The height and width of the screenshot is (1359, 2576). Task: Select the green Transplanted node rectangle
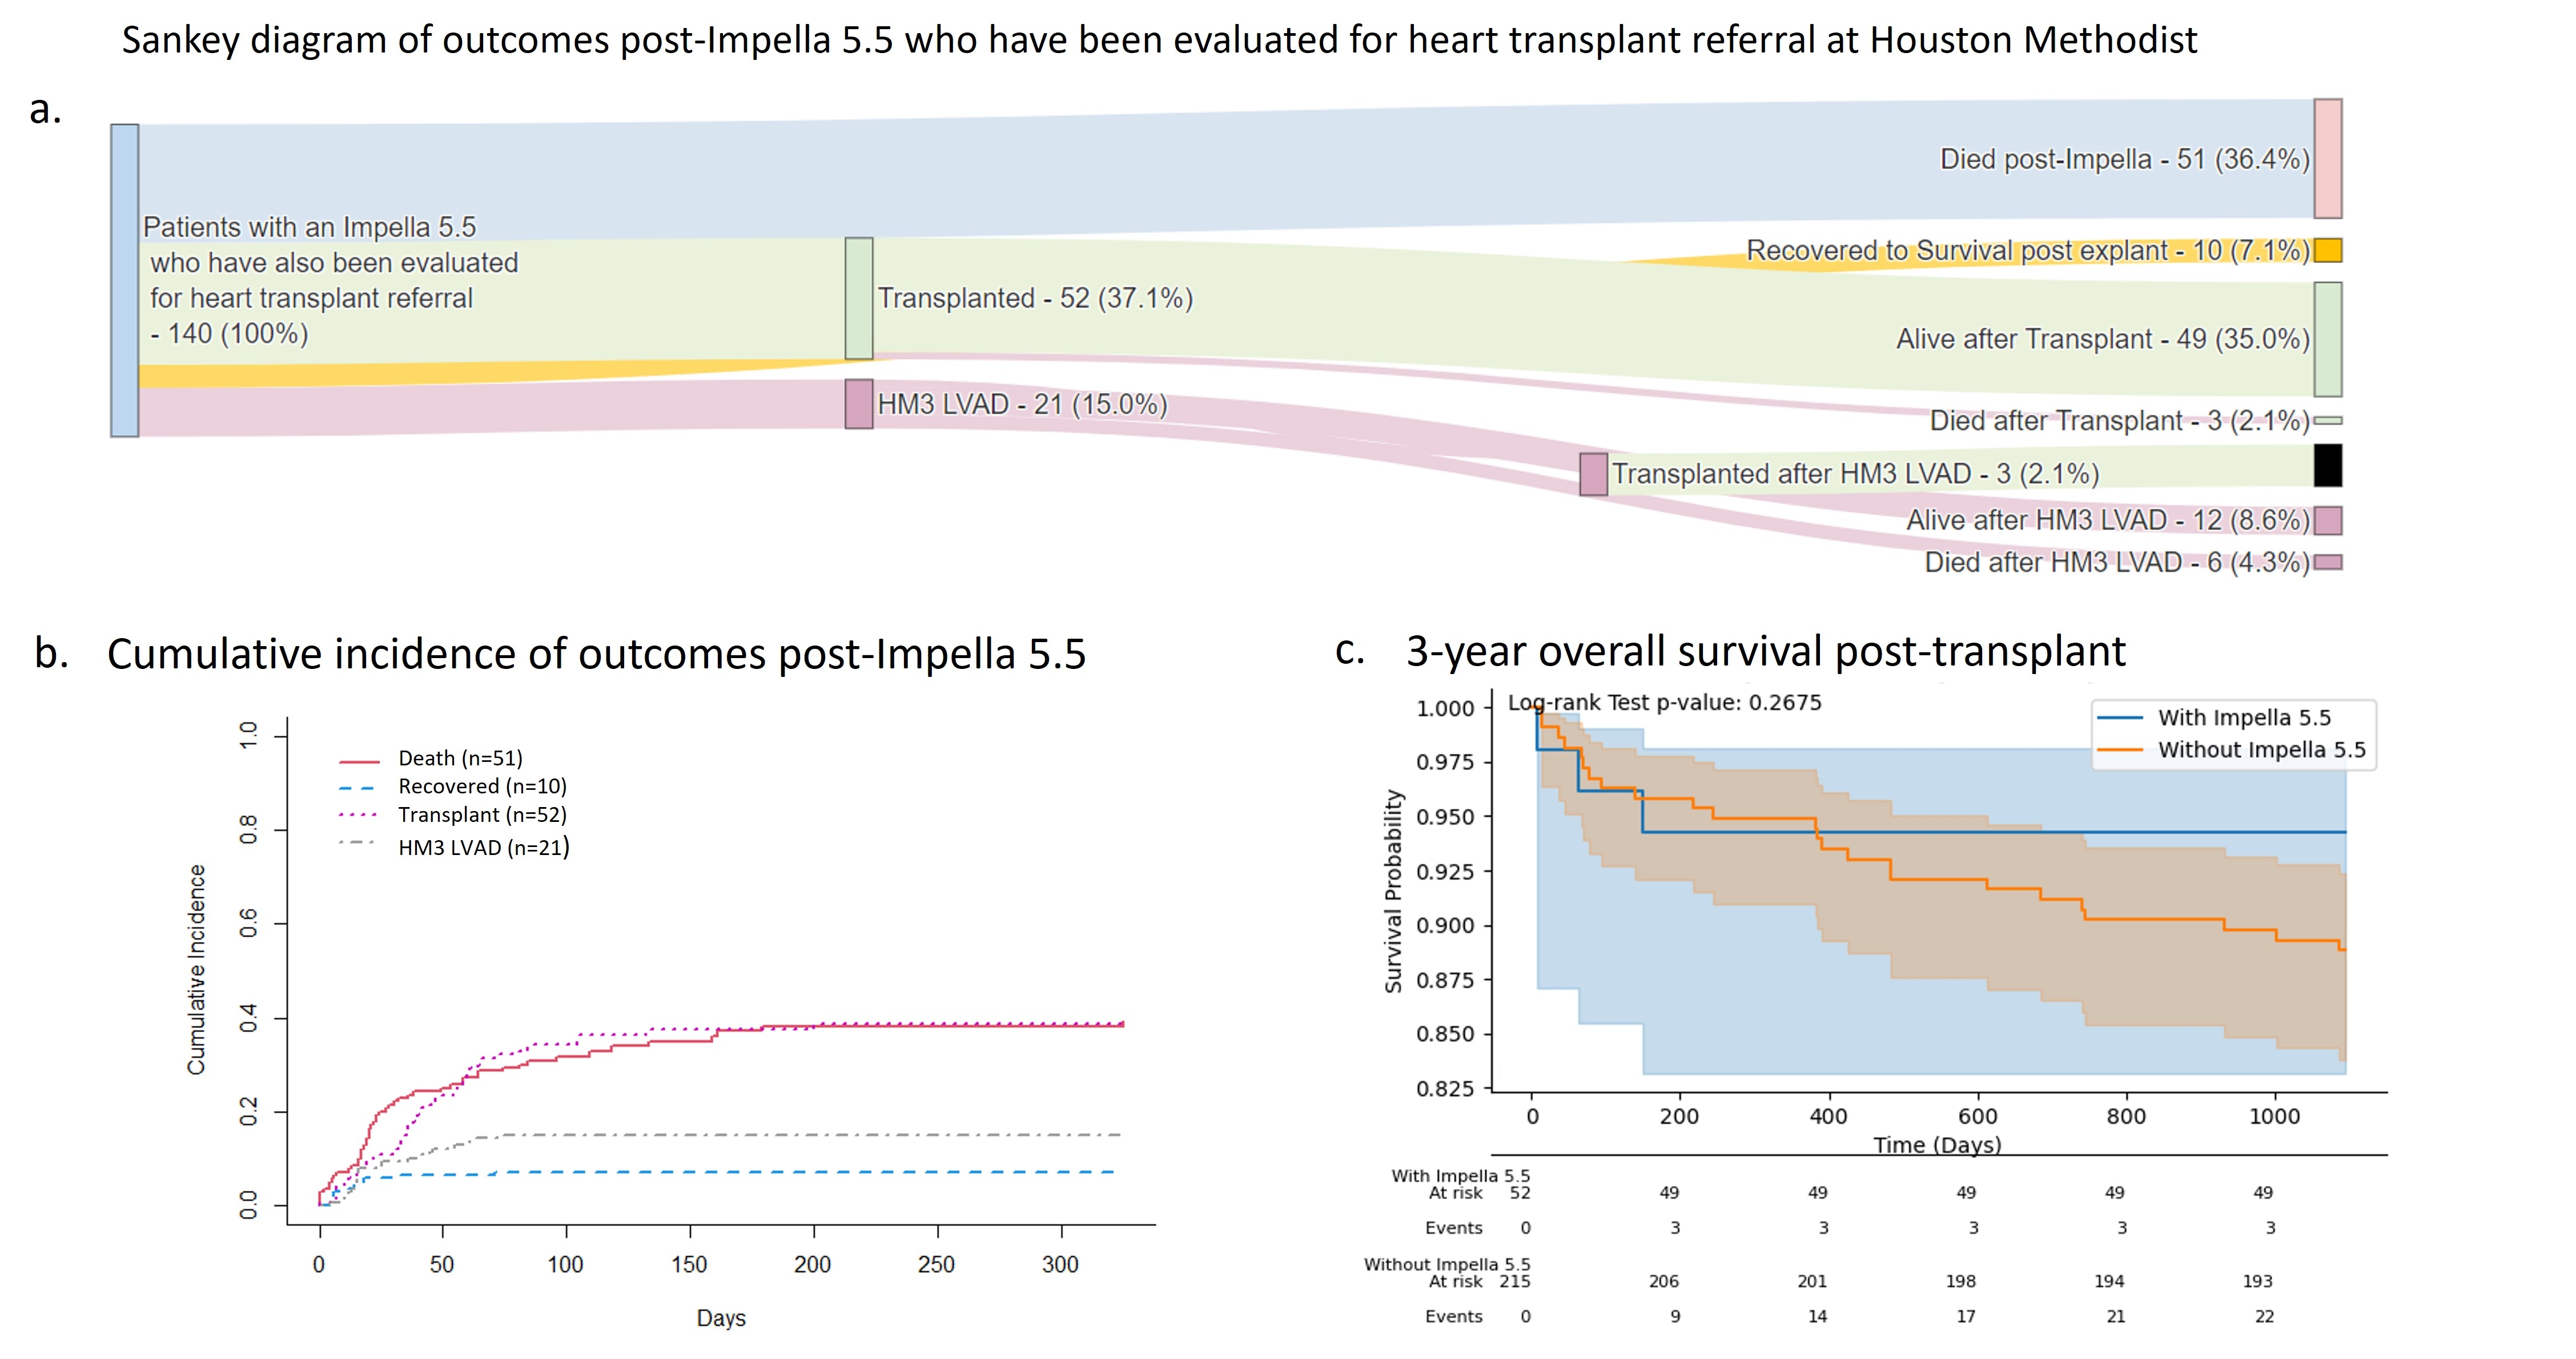(858, 298)
